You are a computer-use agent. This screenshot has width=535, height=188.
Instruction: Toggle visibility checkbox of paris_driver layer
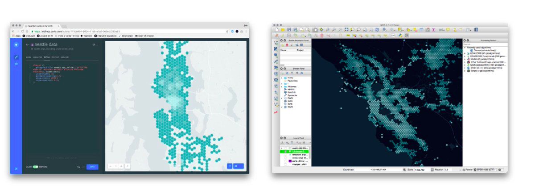pos(284,160)
